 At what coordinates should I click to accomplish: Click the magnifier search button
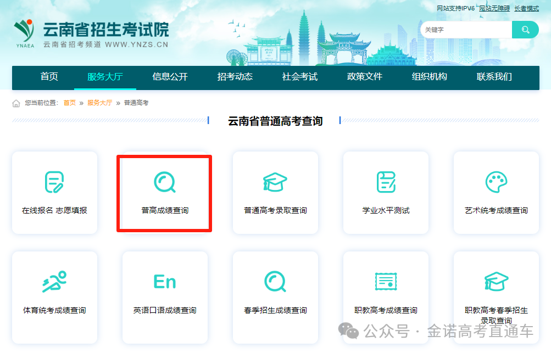(525, 30)
